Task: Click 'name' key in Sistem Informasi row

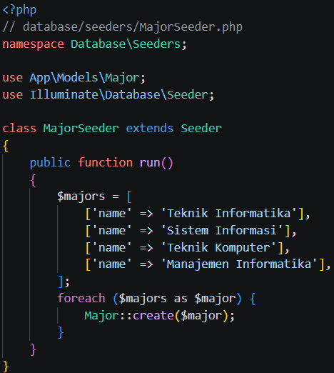Action: pos(112,231)
